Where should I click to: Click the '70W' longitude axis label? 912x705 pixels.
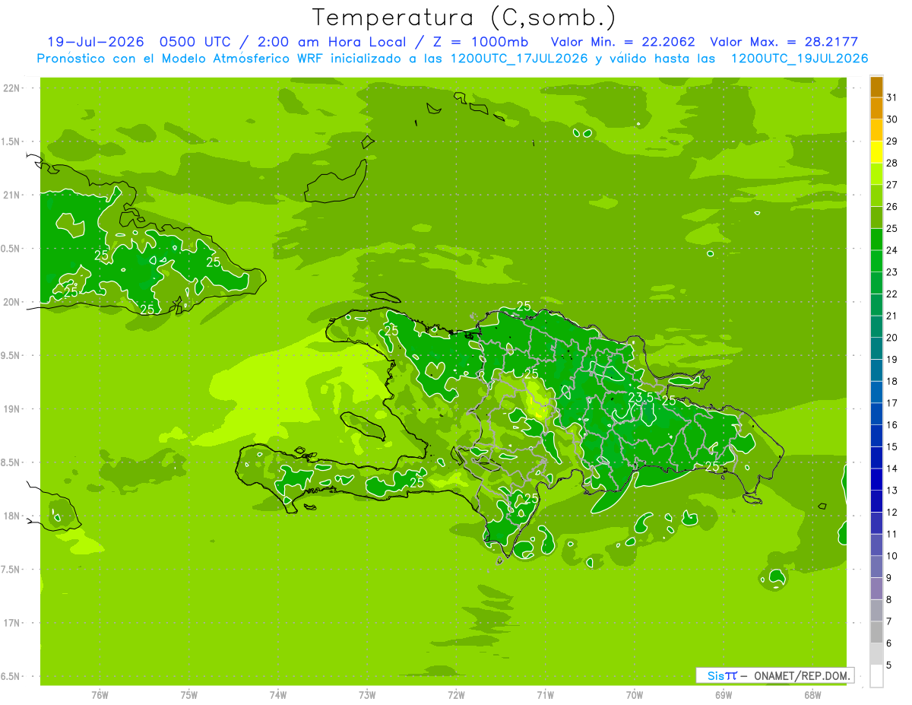coord(635,694)
